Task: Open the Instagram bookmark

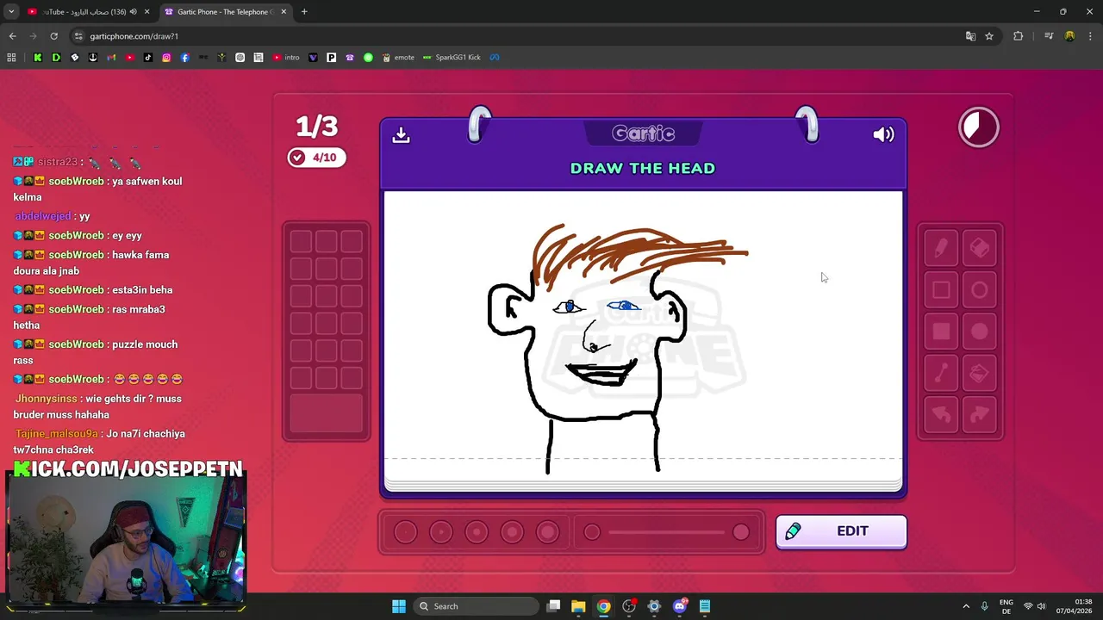Action: (166, 58)
